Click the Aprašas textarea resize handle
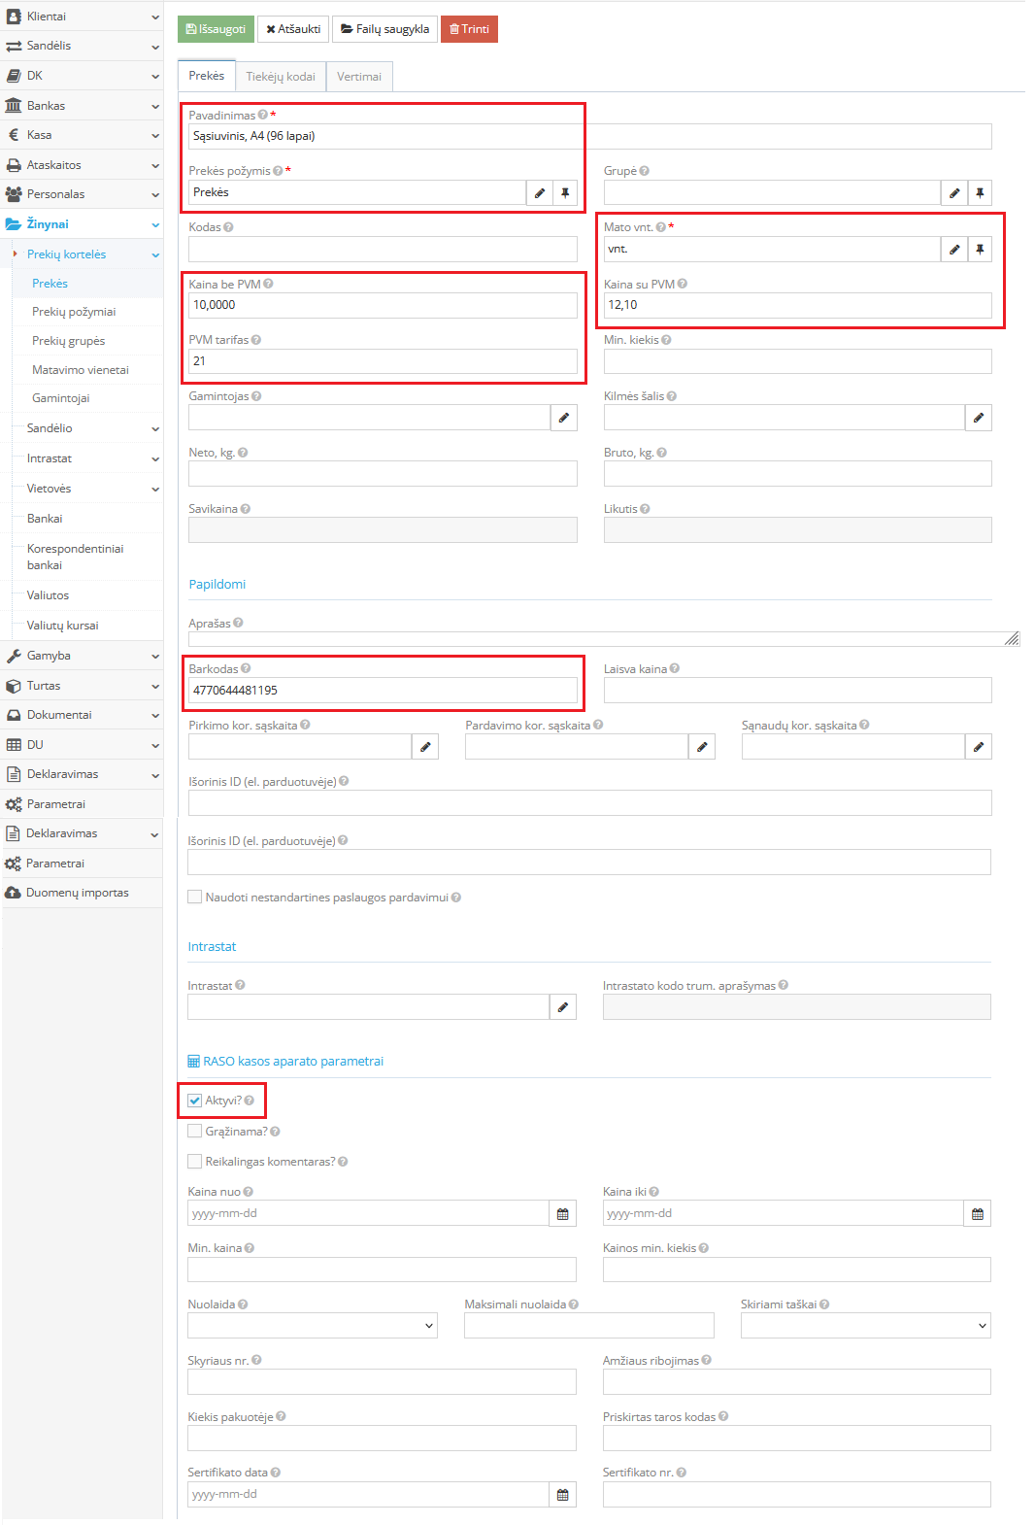Viewport: 1035px width, 1525px height. [1012, 638]
